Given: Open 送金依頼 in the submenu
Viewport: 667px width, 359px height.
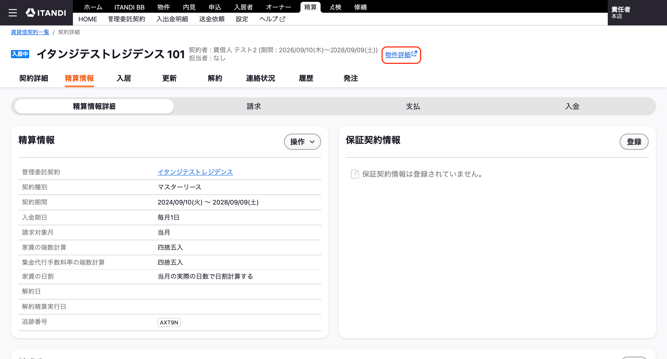Looking at the screenshot, I should tap(212, 19).
